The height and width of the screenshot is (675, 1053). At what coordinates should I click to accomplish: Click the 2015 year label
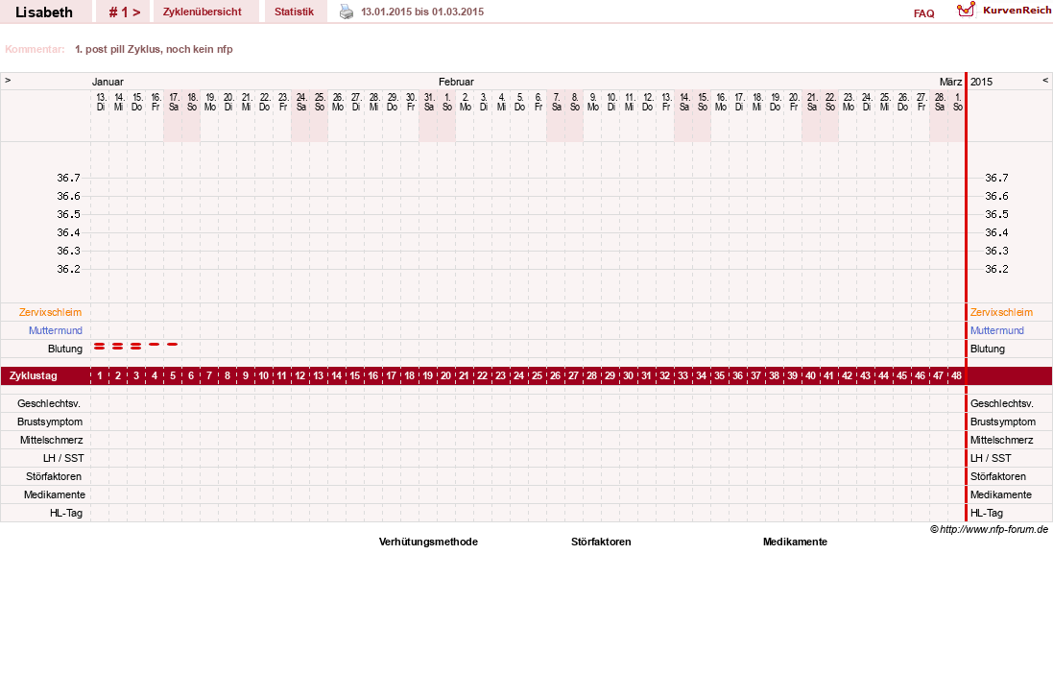981,82
